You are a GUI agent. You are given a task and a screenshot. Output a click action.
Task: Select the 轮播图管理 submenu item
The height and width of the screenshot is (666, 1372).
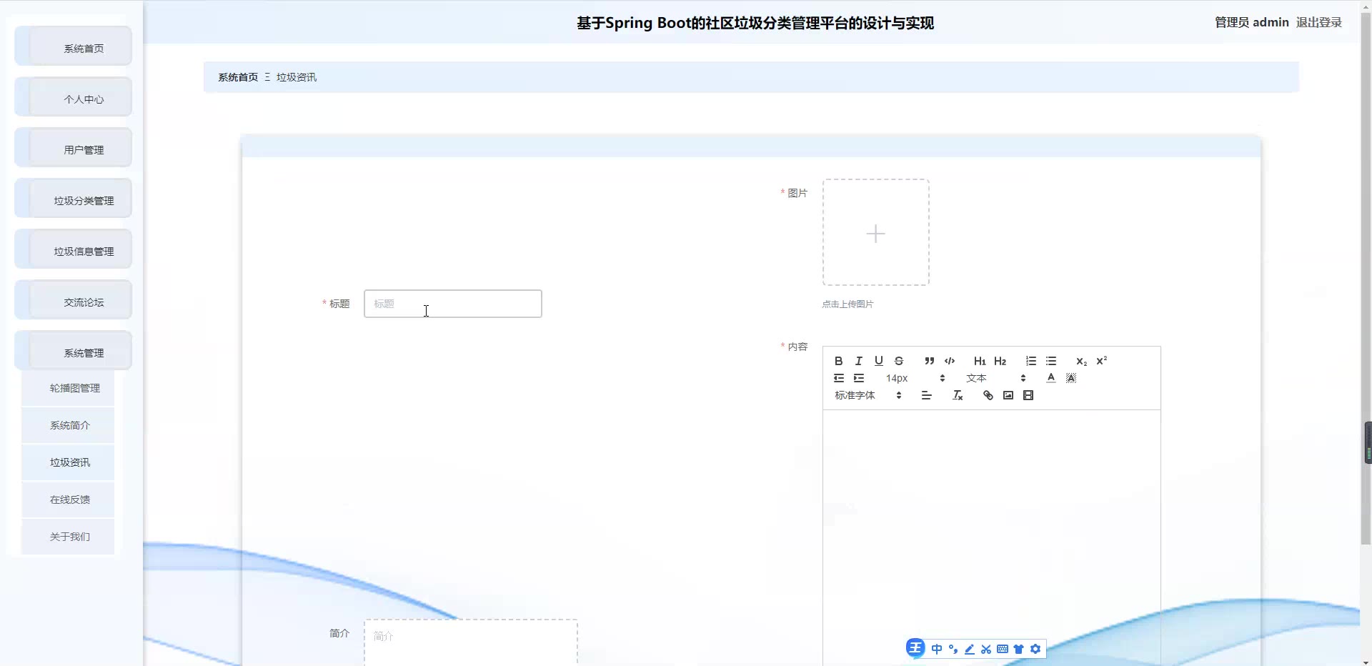68,388
